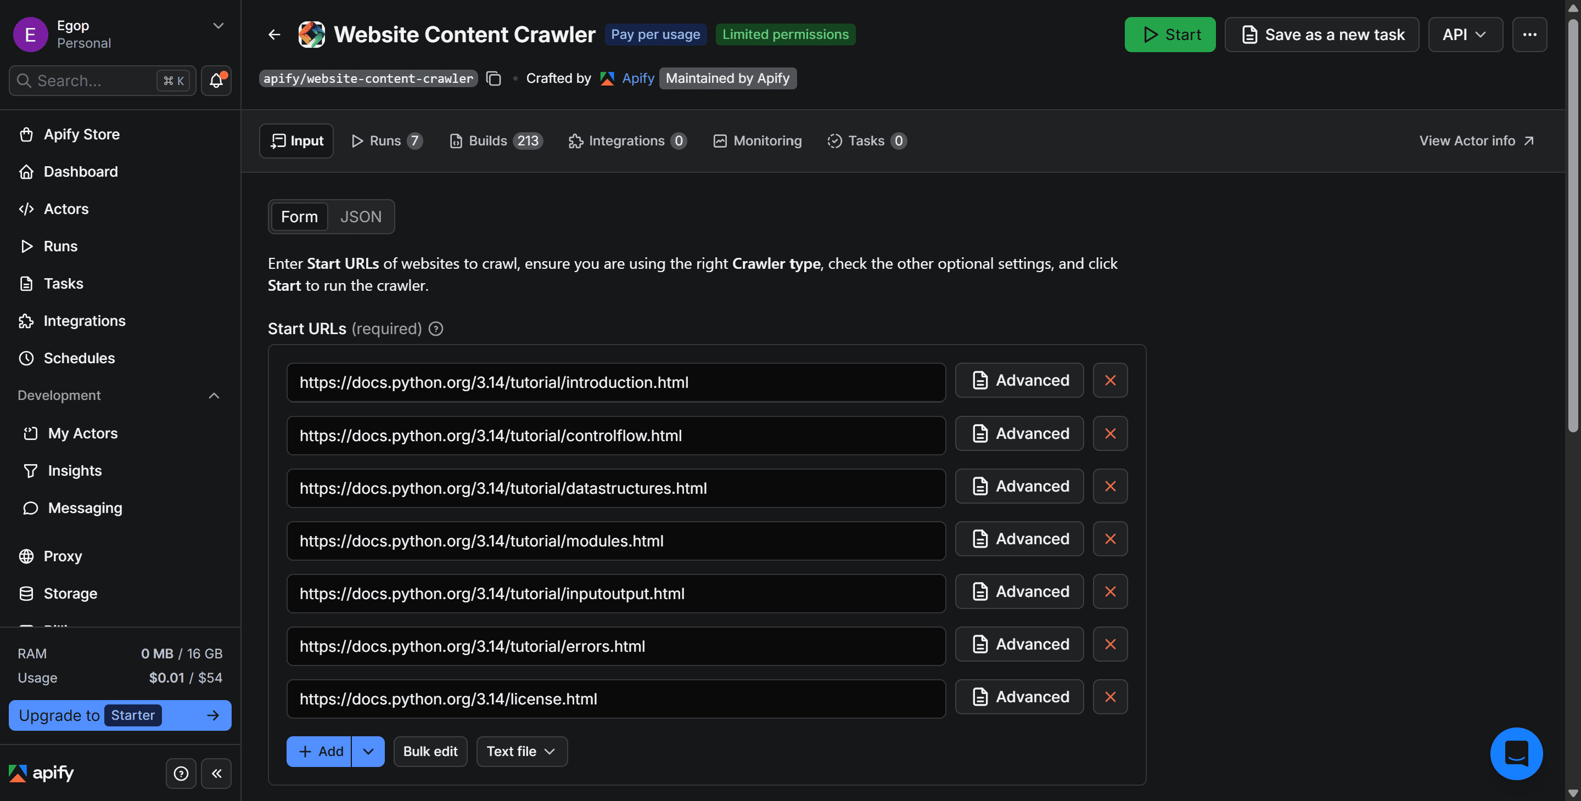Open the Apify author link
This screenshot has height=801, width=1581.
tap(638, 78)
